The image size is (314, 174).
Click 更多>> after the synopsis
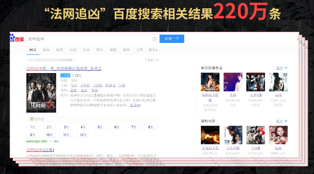[135, 105]
